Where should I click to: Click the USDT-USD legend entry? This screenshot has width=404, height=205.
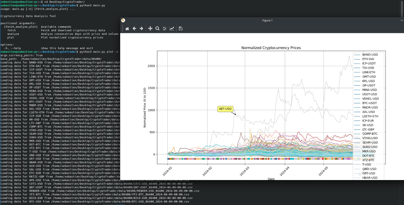click(366, 94)
